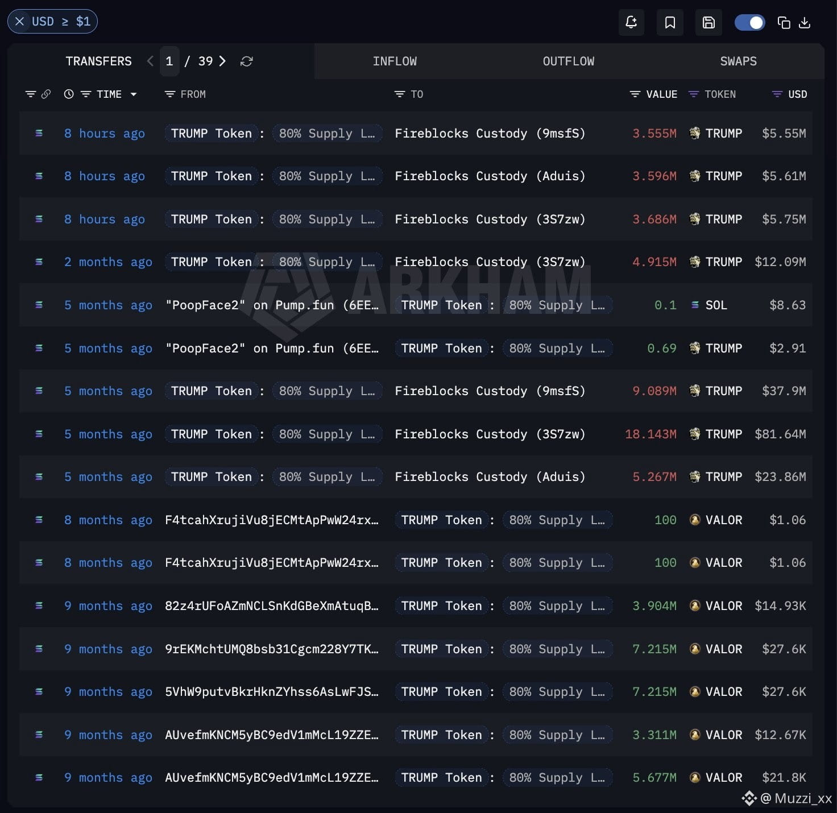Open the transaction icon for the $21.8K row

click(39, 777)
